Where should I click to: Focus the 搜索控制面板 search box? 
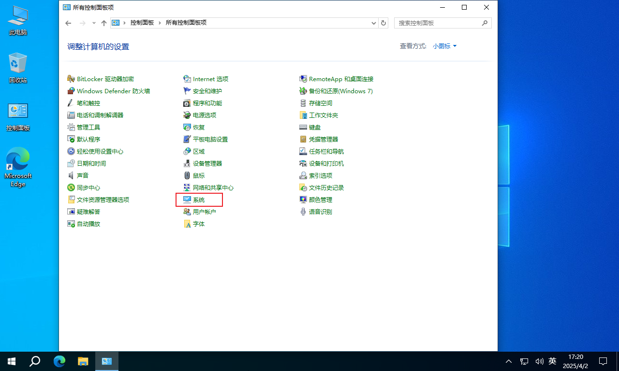tap(443, 23)
